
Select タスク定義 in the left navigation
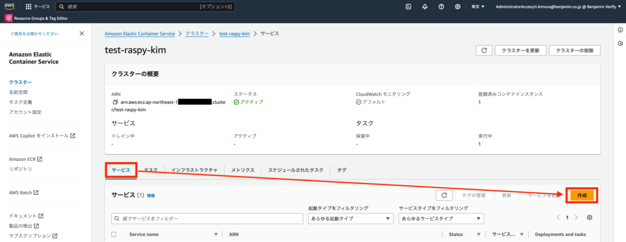tap(20, 102)
